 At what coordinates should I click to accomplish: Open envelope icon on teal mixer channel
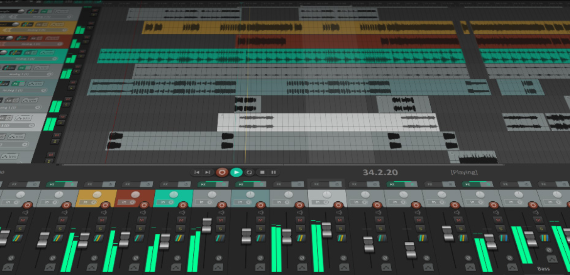[x=176, y=267]
